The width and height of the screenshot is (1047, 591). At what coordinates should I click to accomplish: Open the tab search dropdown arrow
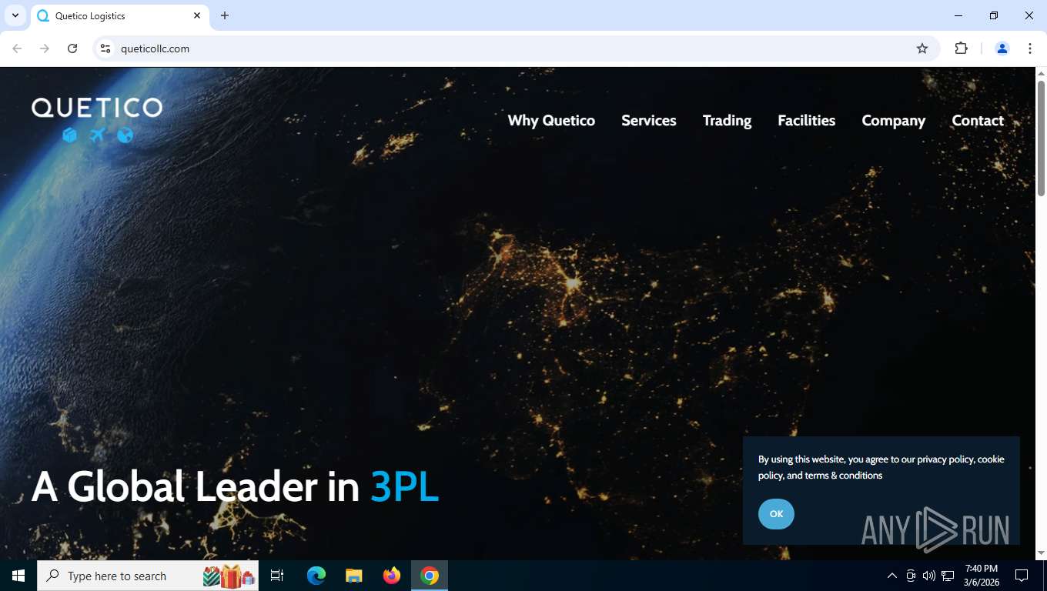15,15
